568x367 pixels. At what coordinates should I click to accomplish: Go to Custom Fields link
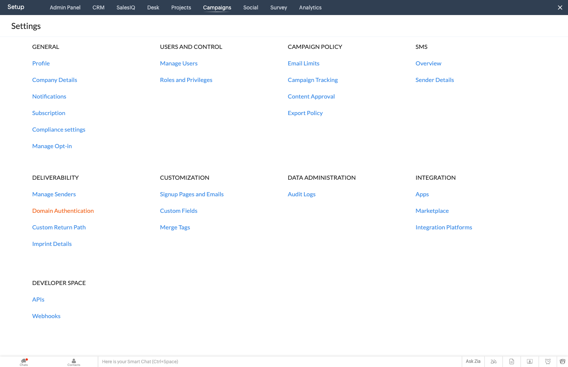pos(179,211)
